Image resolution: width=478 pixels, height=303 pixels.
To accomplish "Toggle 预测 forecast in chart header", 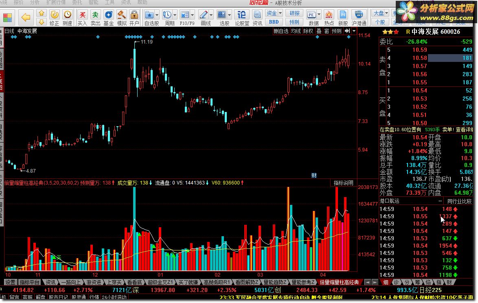I will point(337,31).
